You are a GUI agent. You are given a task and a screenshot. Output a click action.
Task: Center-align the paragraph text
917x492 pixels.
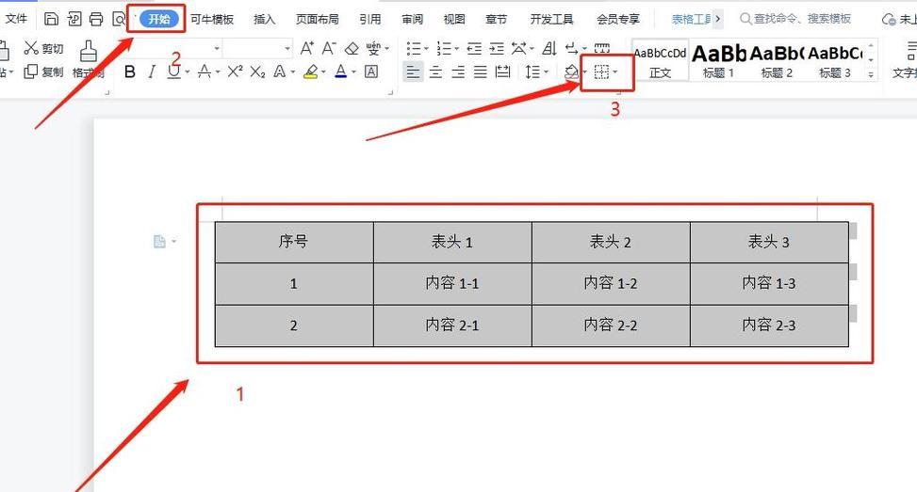coord(435,71)
